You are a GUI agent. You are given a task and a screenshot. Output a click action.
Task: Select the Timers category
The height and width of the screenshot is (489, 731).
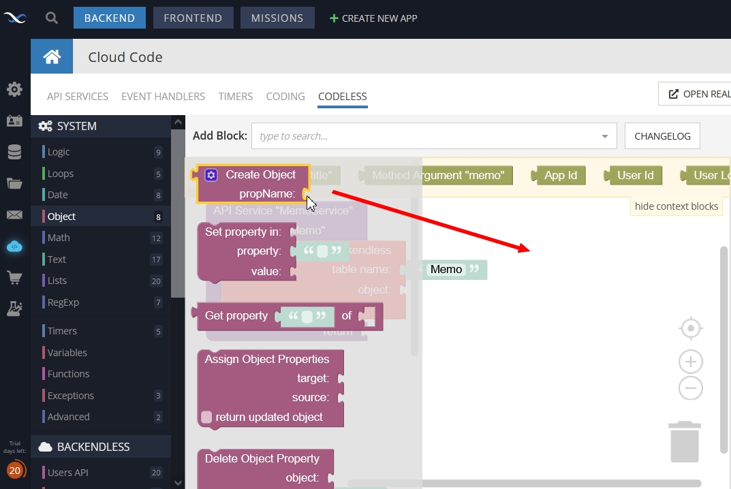101,331
